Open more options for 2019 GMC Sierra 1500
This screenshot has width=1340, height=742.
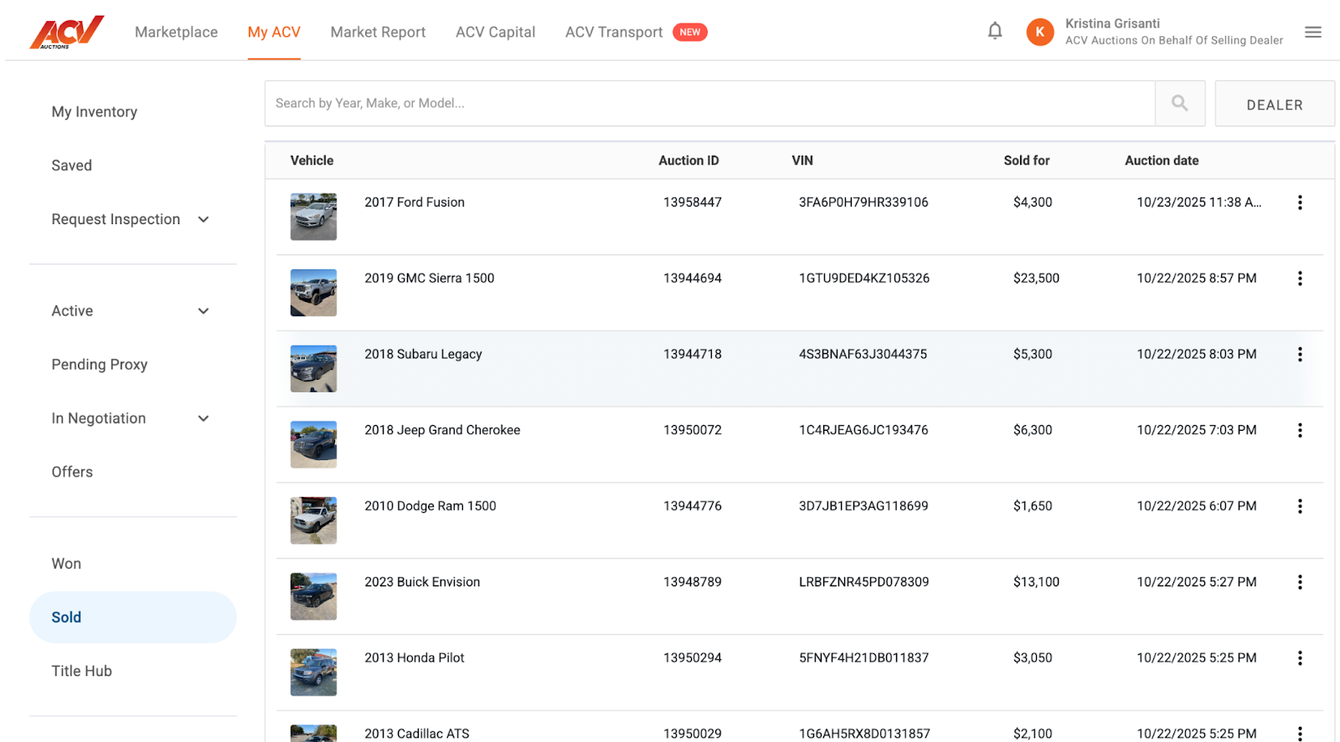[1300, 279]
